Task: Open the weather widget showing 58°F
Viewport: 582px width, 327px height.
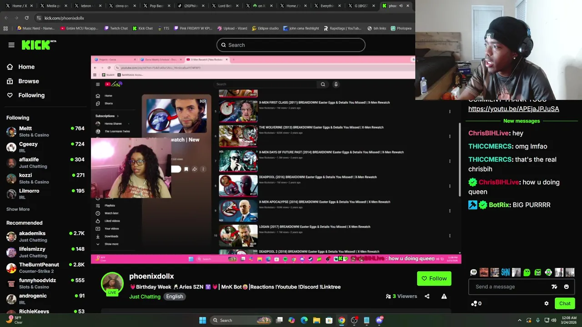Action: [x=14, y=320]
